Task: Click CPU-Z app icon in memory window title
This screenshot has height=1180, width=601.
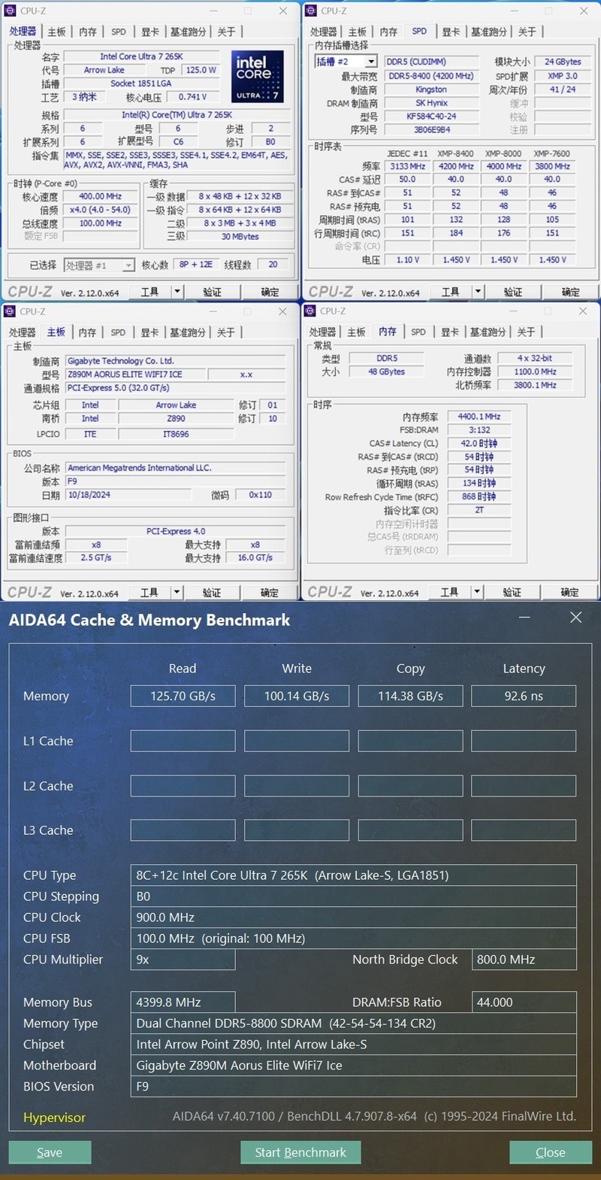Action: click(311, 311)
